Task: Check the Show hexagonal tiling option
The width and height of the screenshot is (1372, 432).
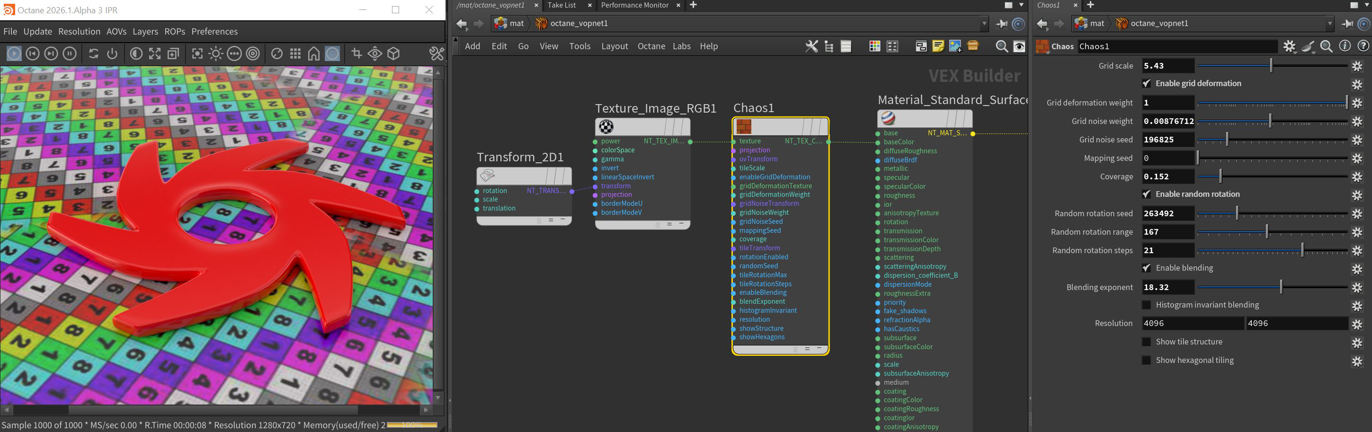Action: coord(1147,360)
